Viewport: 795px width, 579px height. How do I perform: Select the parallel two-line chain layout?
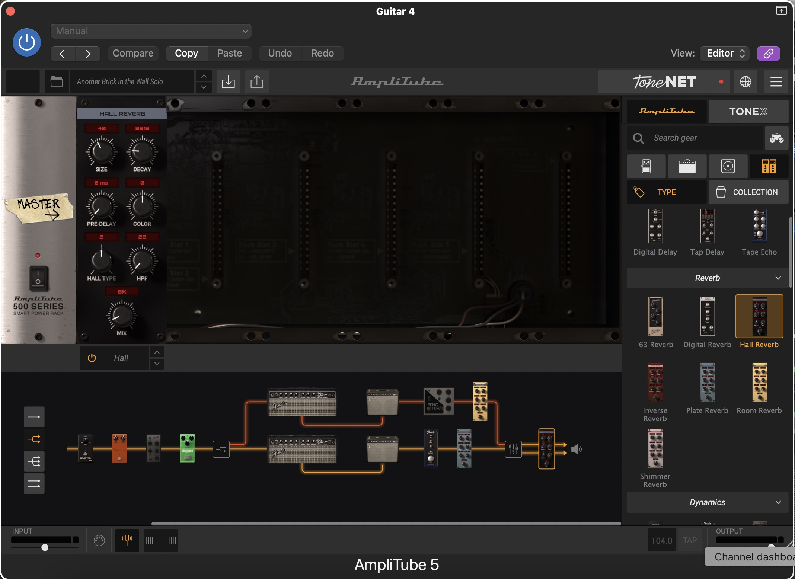(34, 484)
